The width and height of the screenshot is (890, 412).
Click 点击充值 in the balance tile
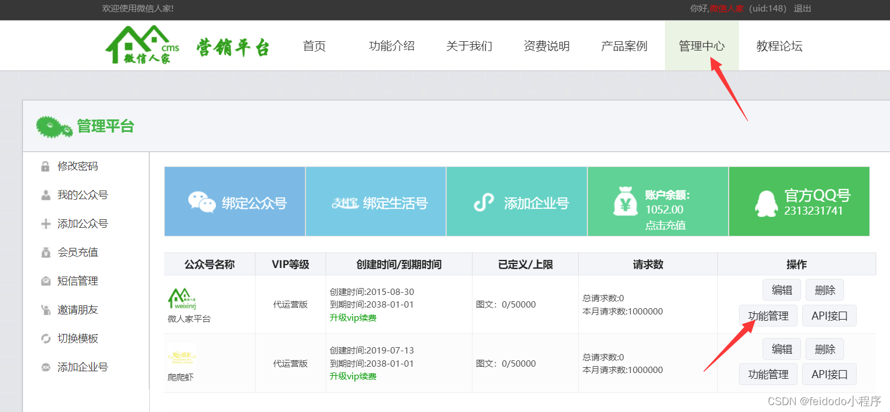point(665,225)
